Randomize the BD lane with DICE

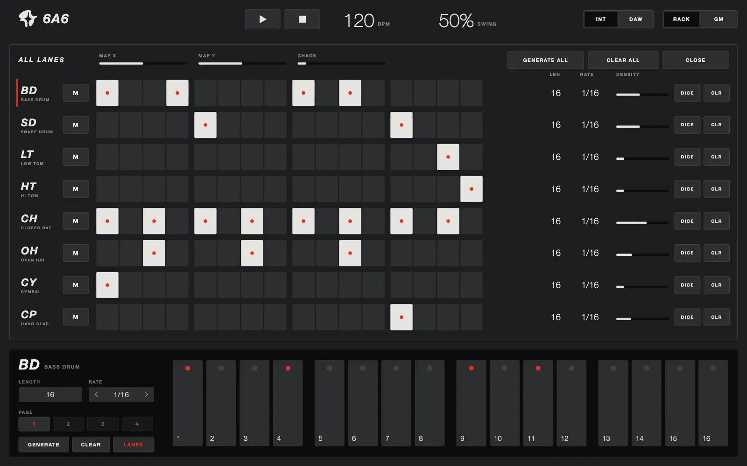[687, 93]
